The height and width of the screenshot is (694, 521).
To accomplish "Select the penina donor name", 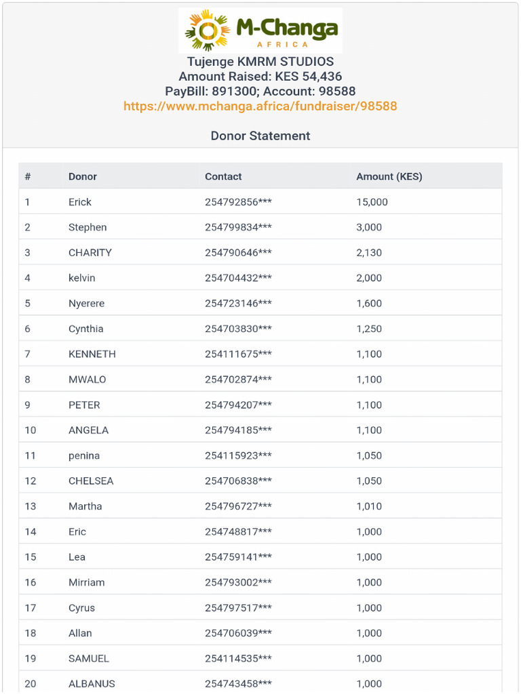I will click(x=84, y=455).
